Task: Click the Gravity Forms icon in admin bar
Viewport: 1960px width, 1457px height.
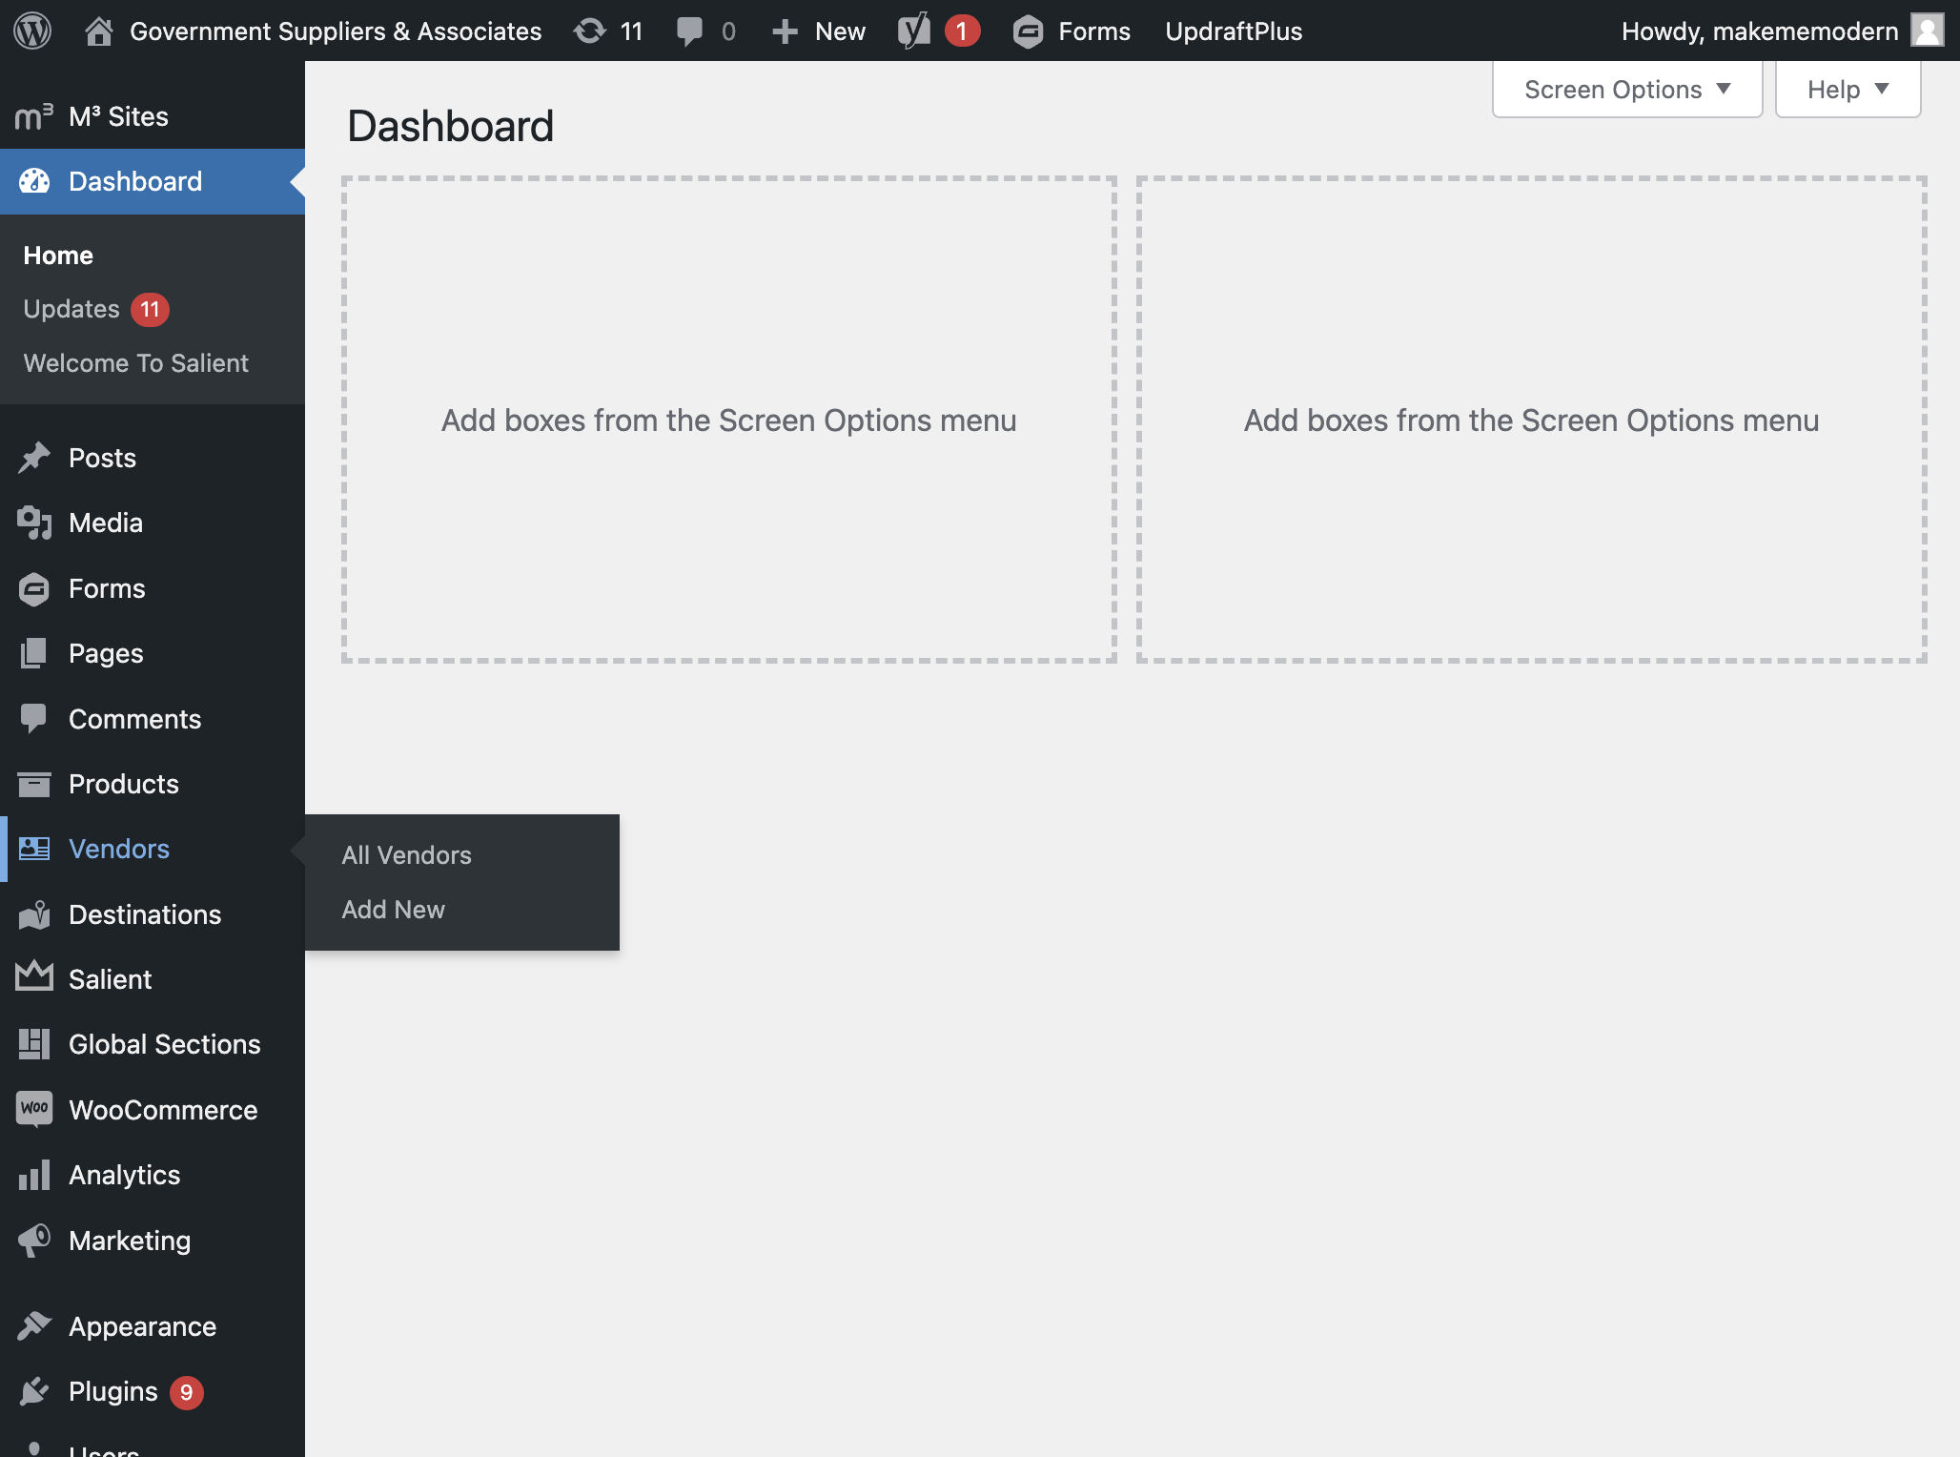Action: pos(1028,31)
